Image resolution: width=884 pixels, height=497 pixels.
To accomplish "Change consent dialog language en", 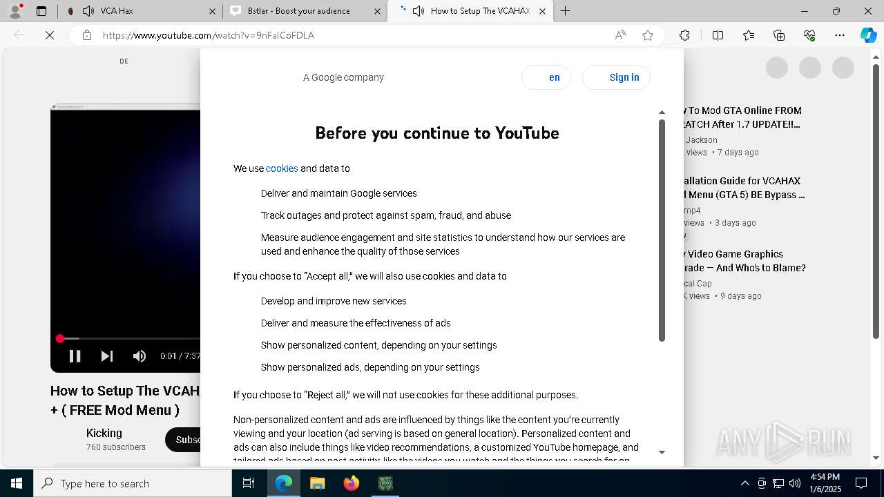I will [546, 77].
